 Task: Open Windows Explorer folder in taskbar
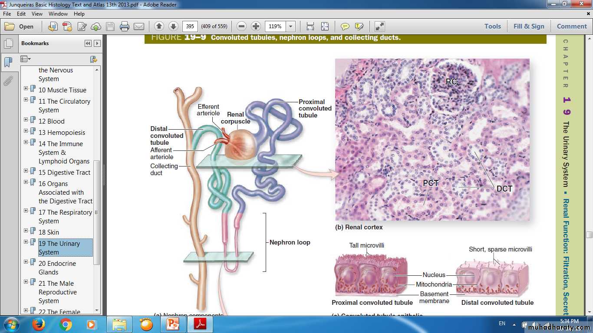[x=119, y=324]
